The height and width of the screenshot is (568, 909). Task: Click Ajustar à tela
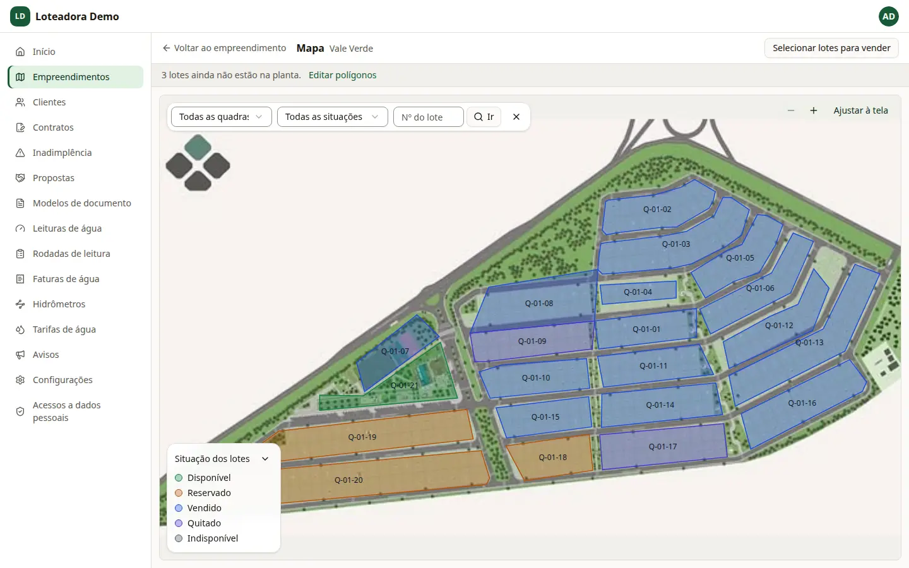click(x=860, y=110)
